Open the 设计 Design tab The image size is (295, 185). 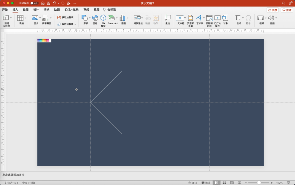tap(36, 10)
